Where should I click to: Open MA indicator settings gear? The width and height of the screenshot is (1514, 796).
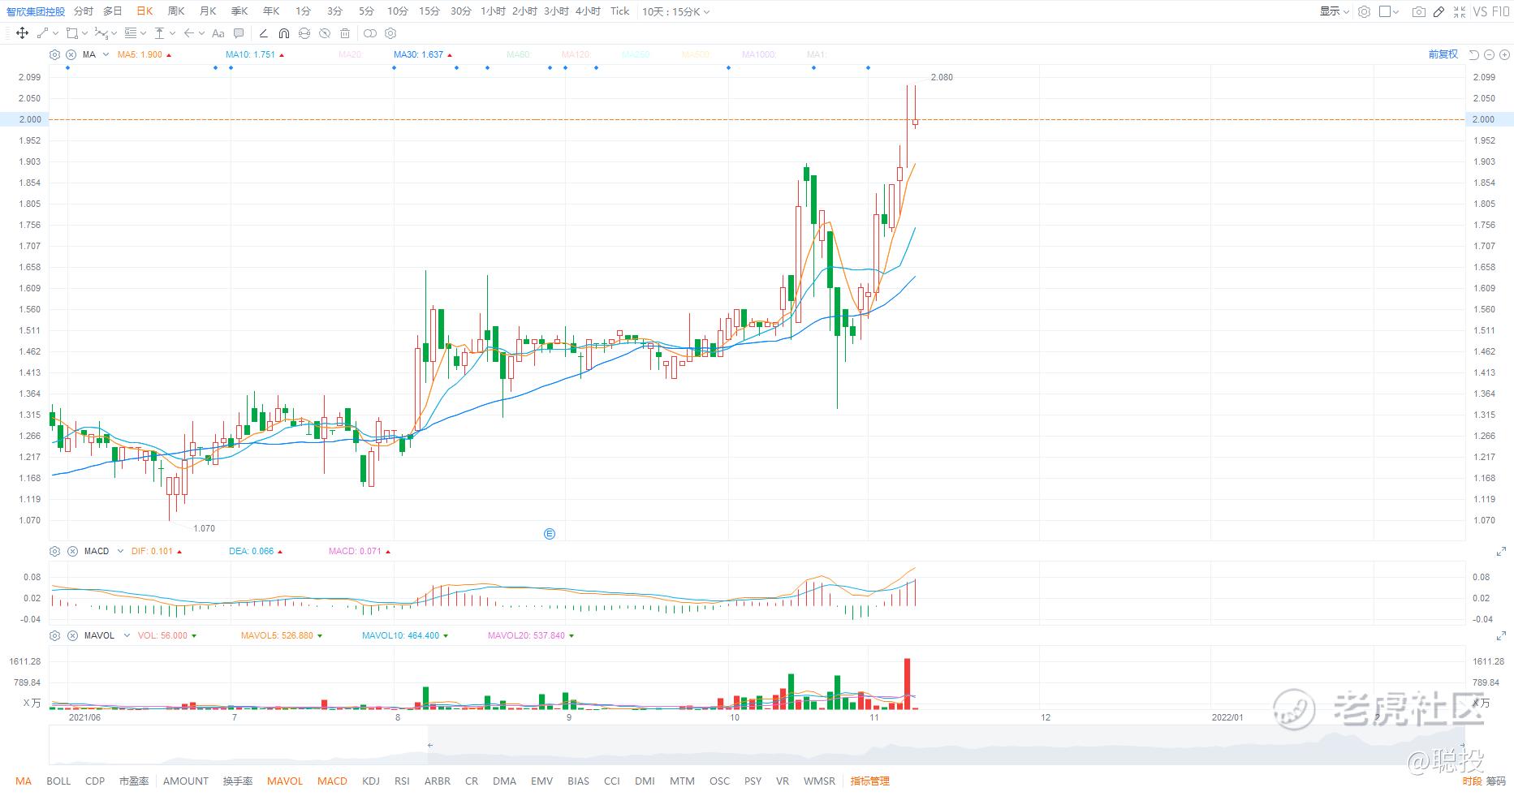pyautogui.click(x=54, y=54)
